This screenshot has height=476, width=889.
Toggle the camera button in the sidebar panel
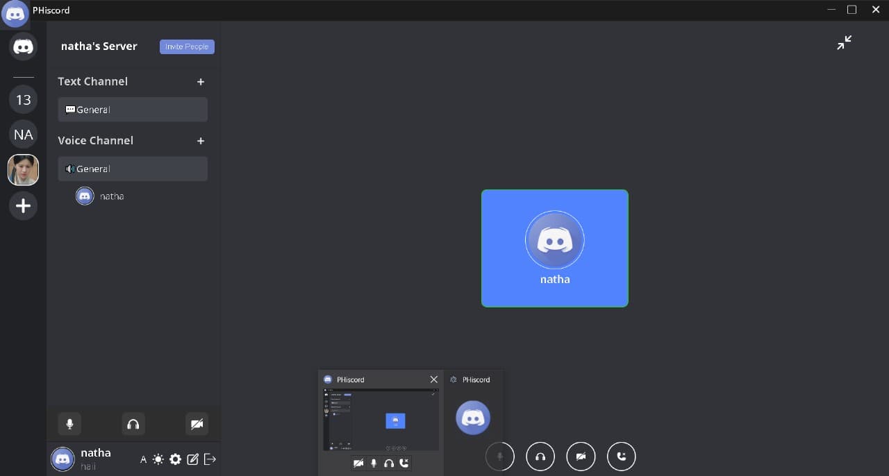(197, 424)
